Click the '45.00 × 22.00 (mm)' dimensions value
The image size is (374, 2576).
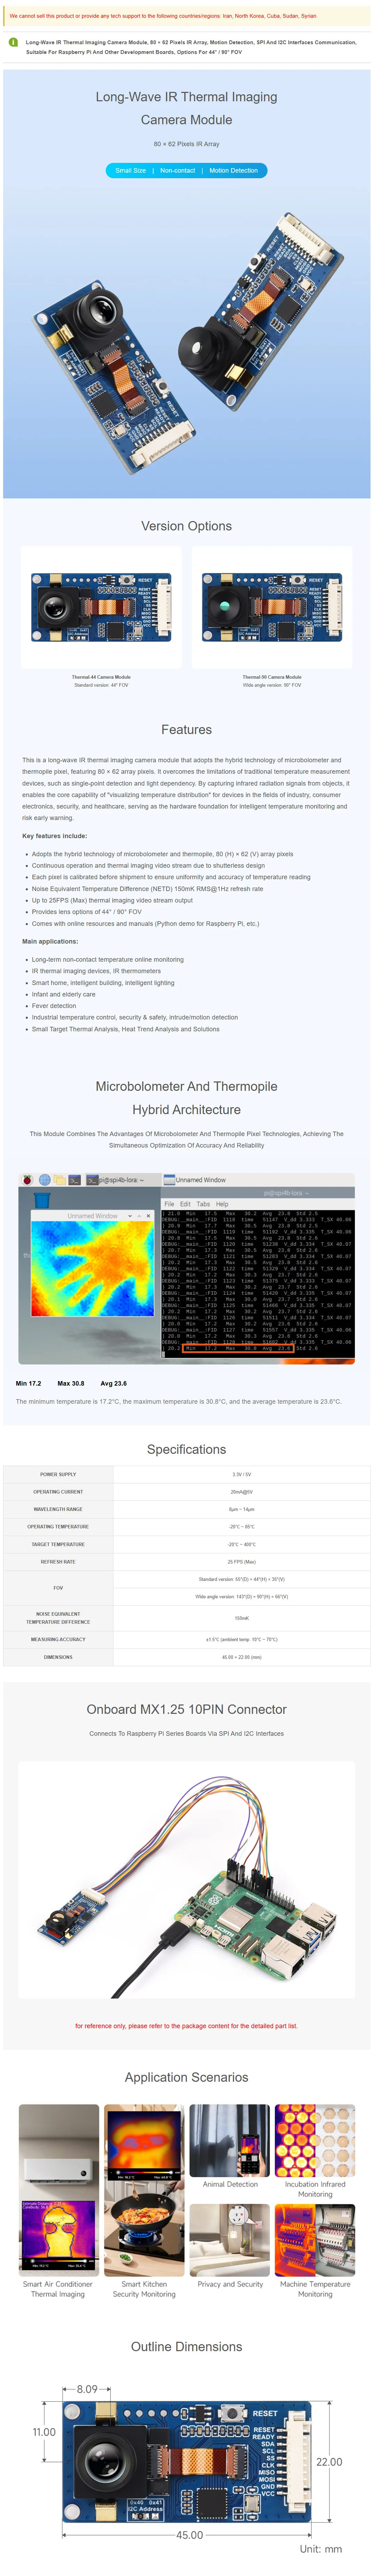242,1658
